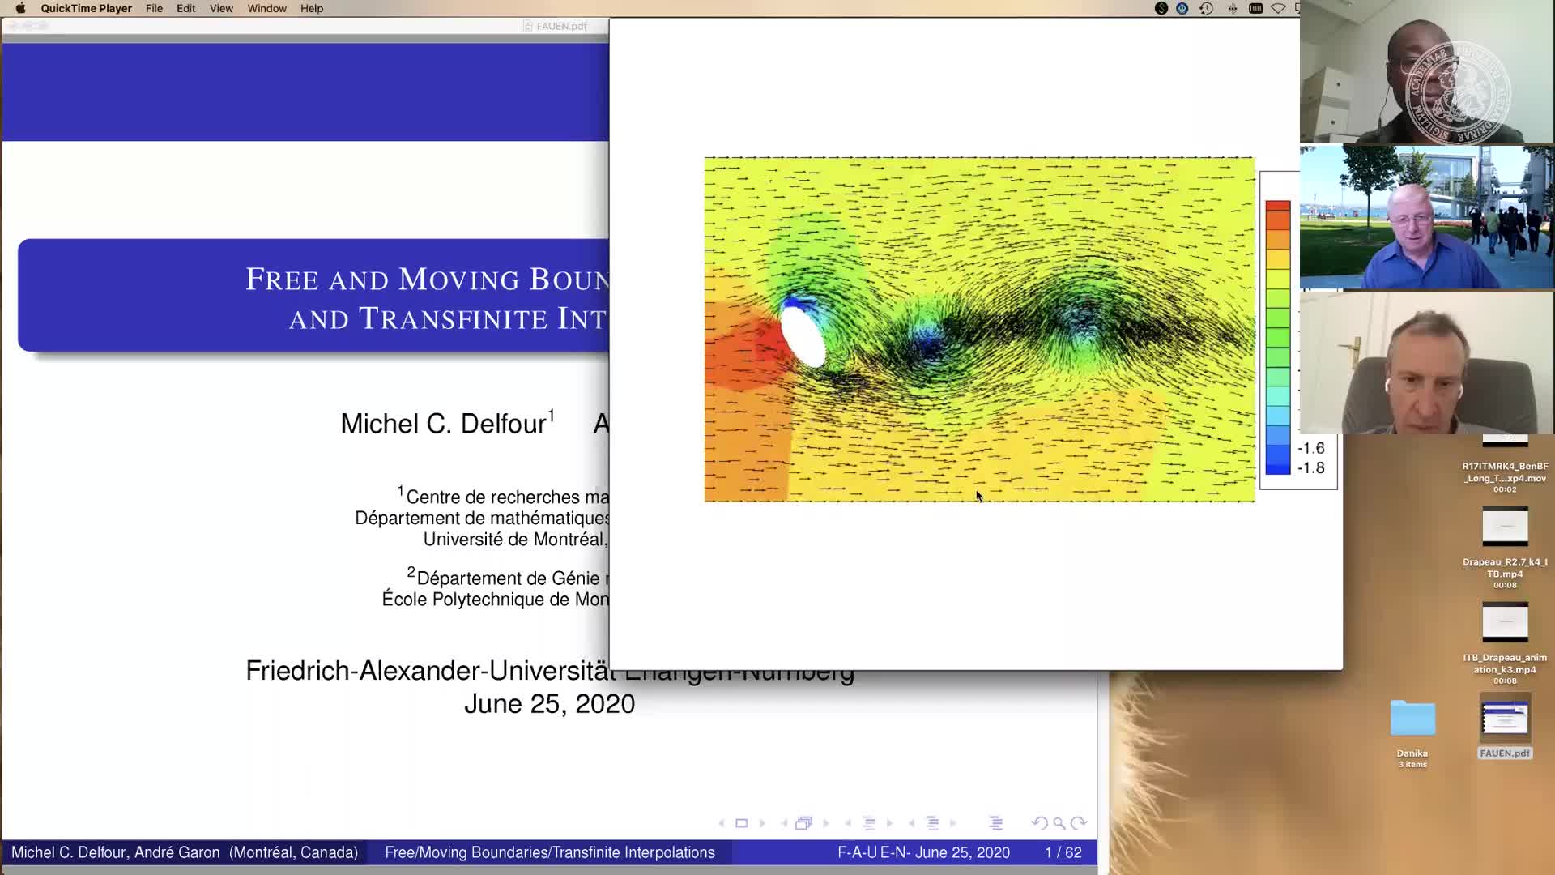
Task: Advance slides using the right arrow icon
Action: pyautogui.click(x=762, y=822)
